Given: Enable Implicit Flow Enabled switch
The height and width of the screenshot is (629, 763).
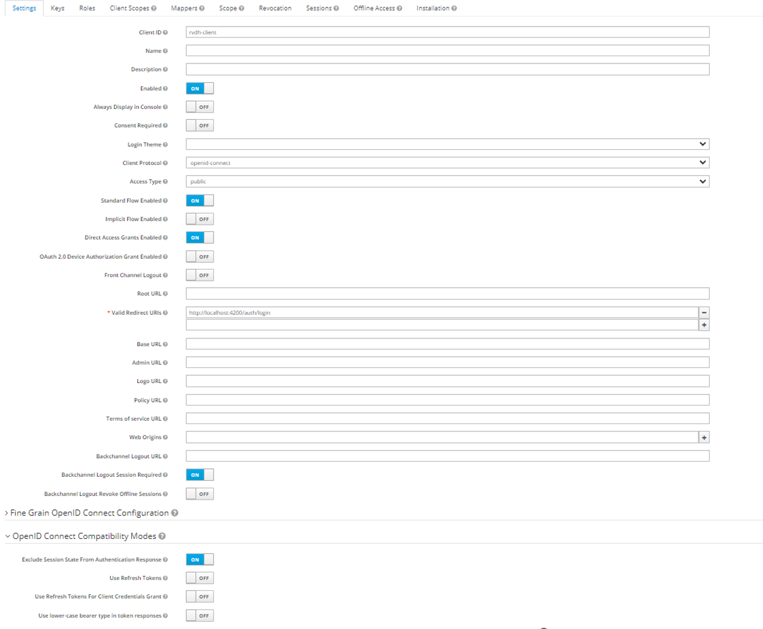Looking at the screenshot, I should point(200,219).
